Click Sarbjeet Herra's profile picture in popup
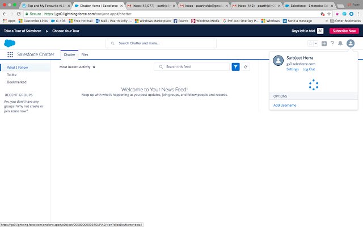363x227 pixels. pos(278,61)
